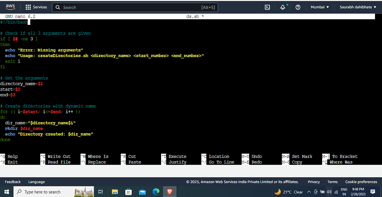Open Microsoft Edge from the taskbar
Viewport: 382px width, 197px height.
tap(156, 192)
